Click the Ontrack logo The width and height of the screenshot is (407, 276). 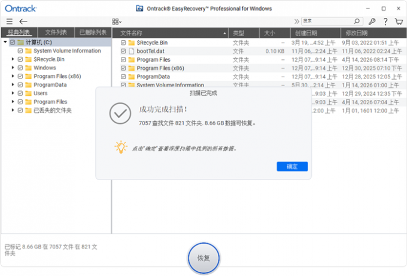(x=21, y=8)
